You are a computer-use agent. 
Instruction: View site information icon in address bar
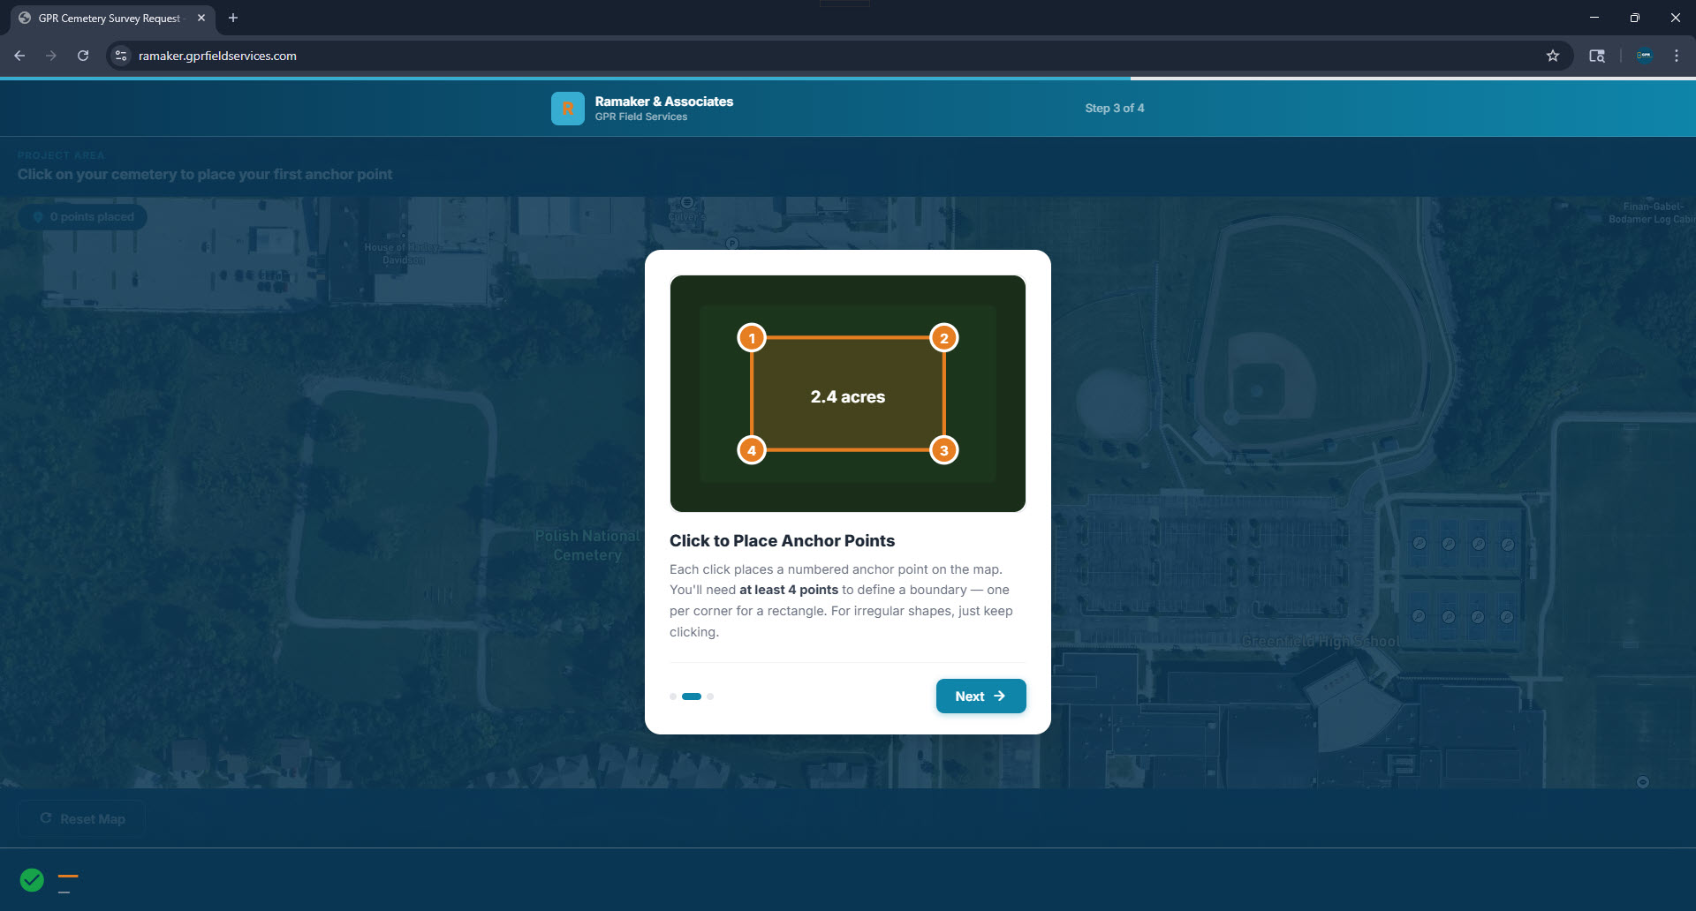pos(121,56)
